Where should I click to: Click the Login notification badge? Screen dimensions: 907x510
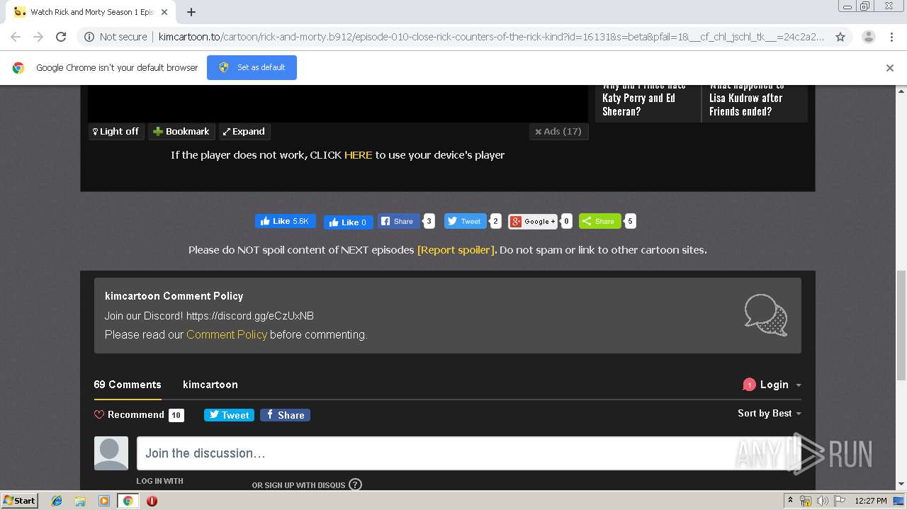point(749,385)
